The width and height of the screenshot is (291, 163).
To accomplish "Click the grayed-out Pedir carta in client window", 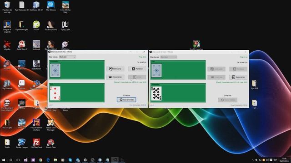I will point(216,69).
